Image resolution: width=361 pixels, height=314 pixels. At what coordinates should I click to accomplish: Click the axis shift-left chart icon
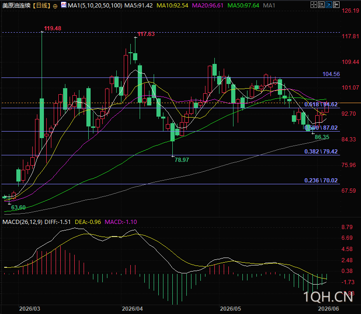pos(321,5)
